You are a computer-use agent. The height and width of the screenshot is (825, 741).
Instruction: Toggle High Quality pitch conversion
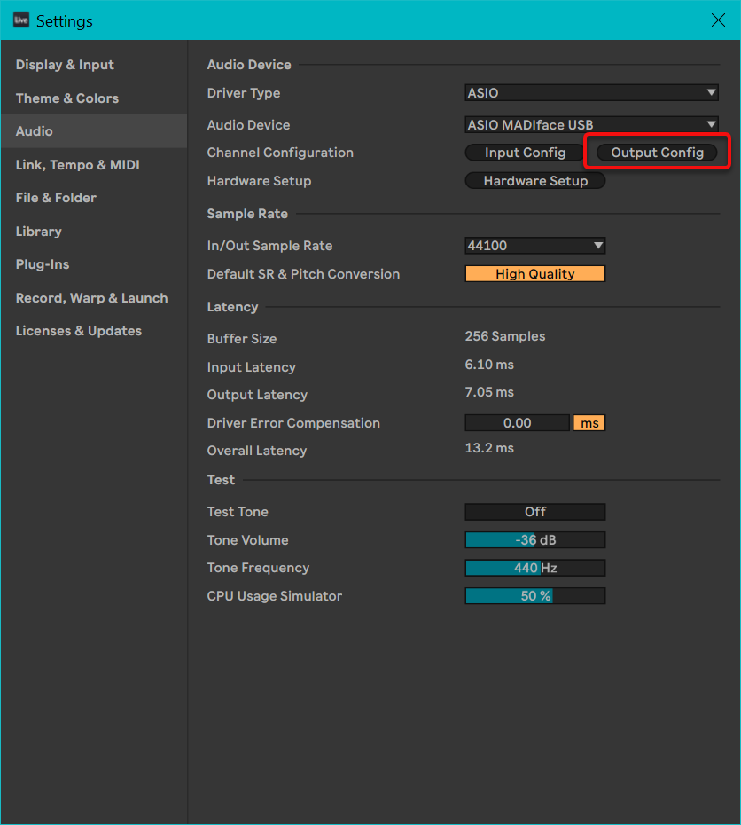click(x=534, y=274)
